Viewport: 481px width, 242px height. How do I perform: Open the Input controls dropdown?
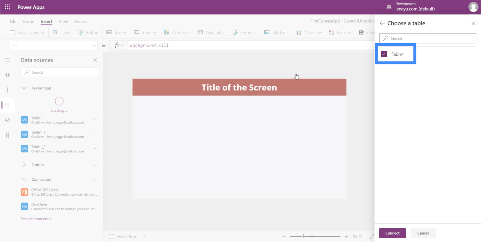tap(145, 33)
